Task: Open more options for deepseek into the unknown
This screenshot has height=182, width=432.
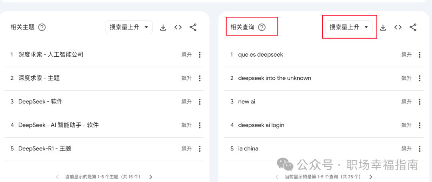Action: coord(420,78)
